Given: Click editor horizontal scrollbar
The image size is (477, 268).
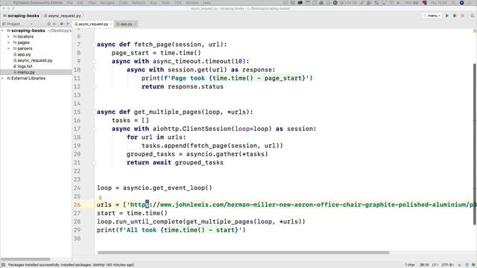Looking at the screenshot, I should [244, 252].
